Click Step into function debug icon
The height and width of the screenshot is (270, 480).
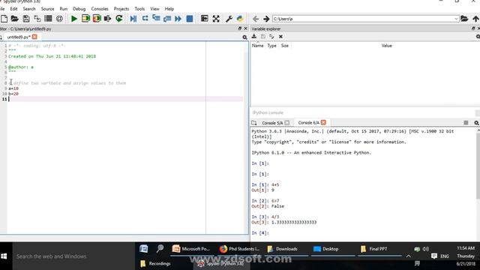click(156, 19)
